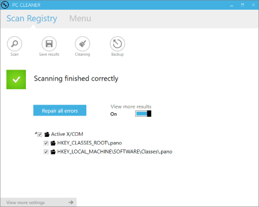Uncheck the HKEY_CLASSES_ROOT\.pano checkbox

(x=46, y=143)
